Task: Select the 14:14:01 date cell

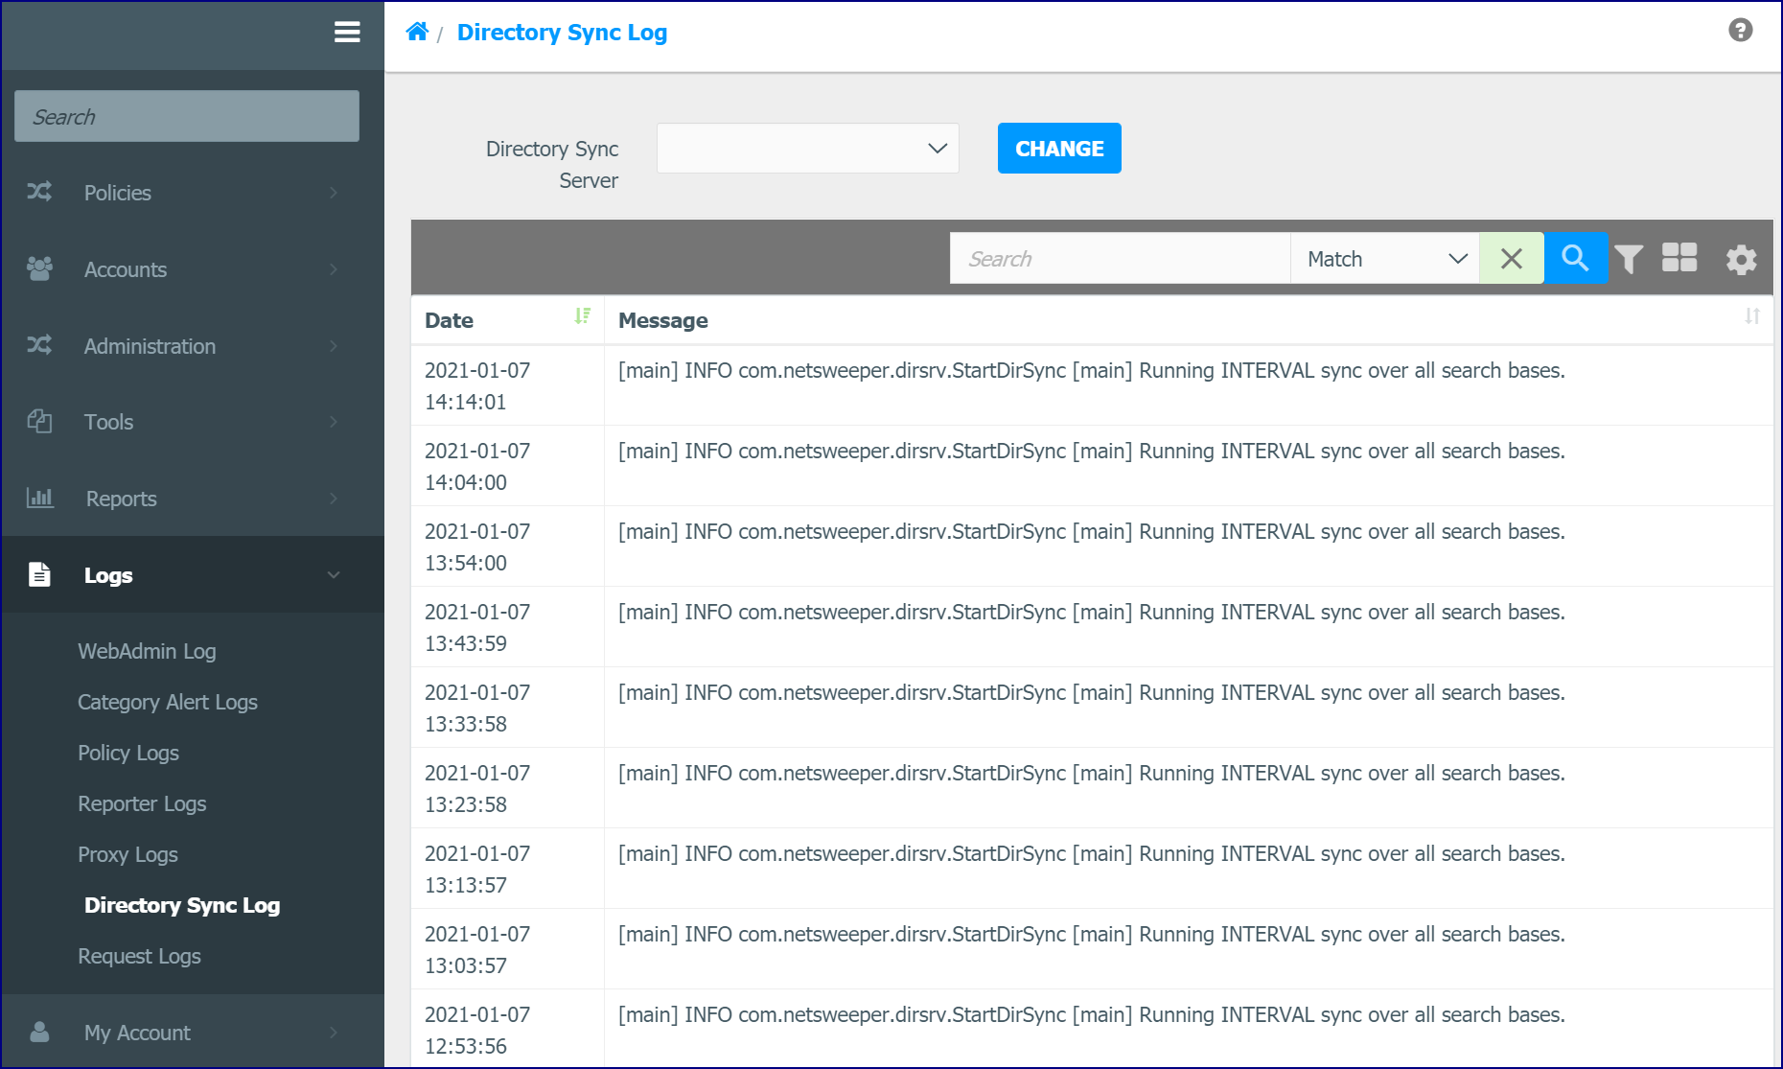Action: click(508, 385)
